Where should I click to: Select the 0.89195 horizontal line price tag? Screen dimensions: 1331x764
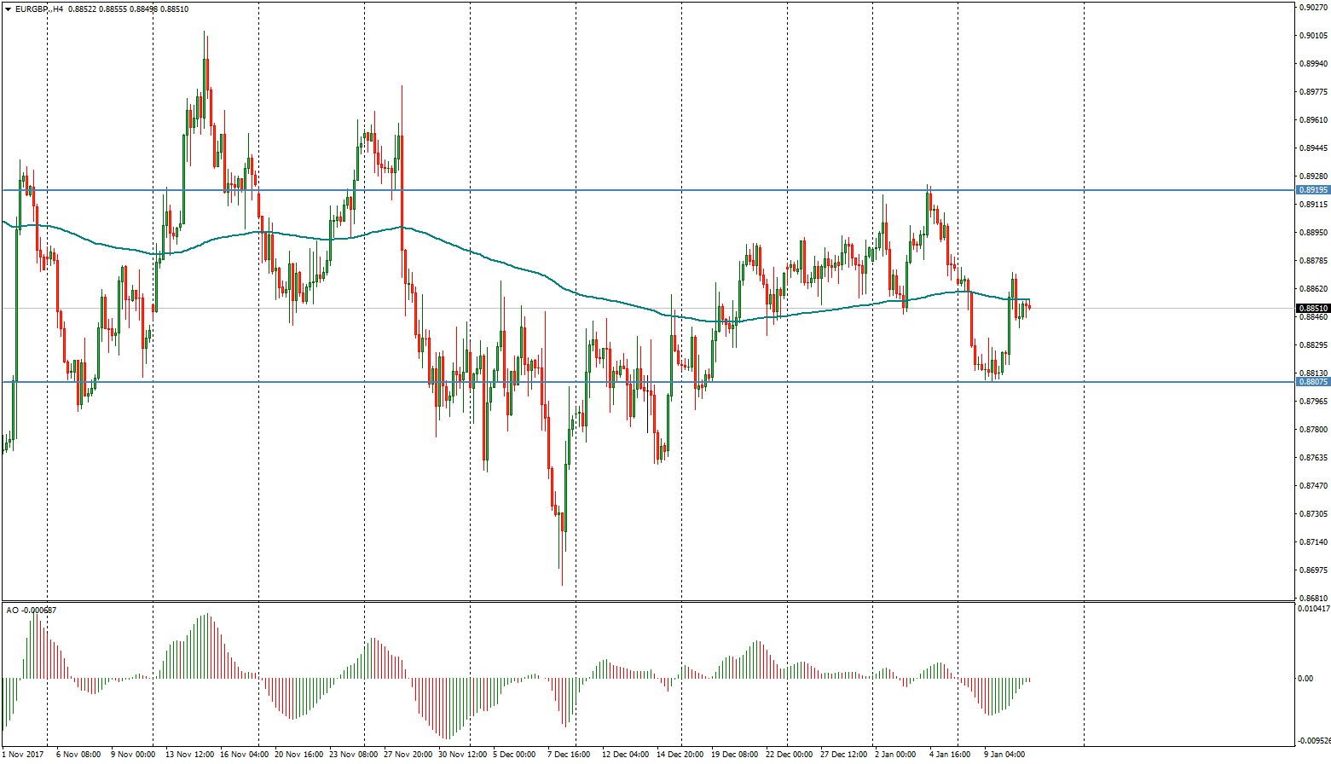(x=1312, y=190)
